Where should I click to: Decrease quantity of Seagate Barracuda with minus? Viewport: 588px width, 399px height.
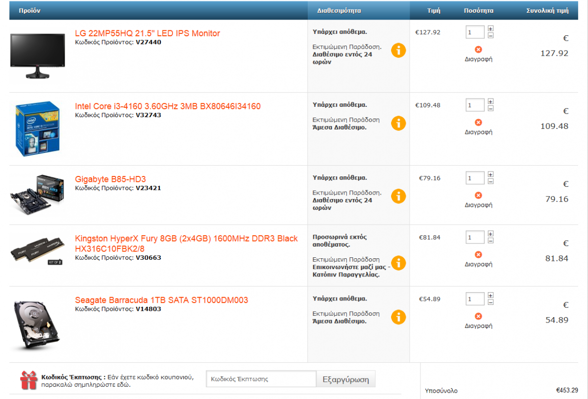tap(490, 302)
